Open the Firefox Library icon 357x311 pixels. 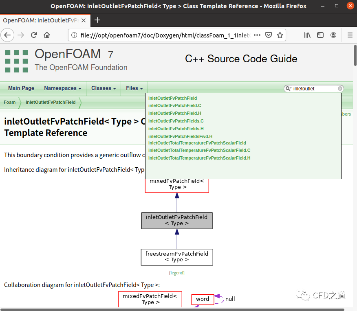pyautogui.click(x=307, y=35)
